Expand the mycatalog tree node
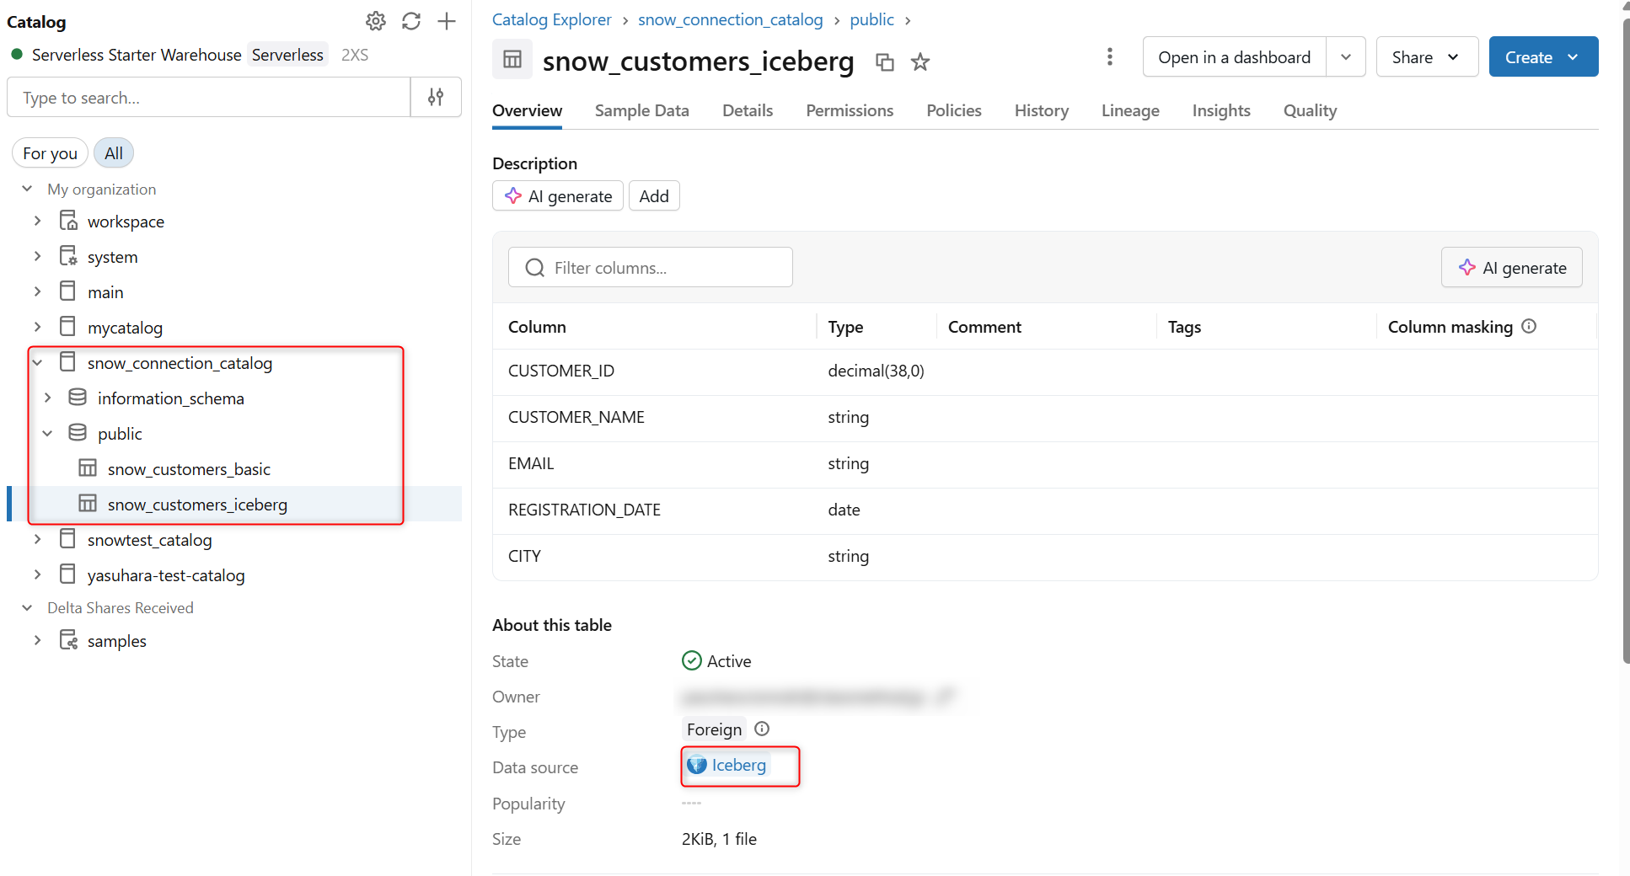Viewport: 1630px width, 876px height. [x=37, y=327]
